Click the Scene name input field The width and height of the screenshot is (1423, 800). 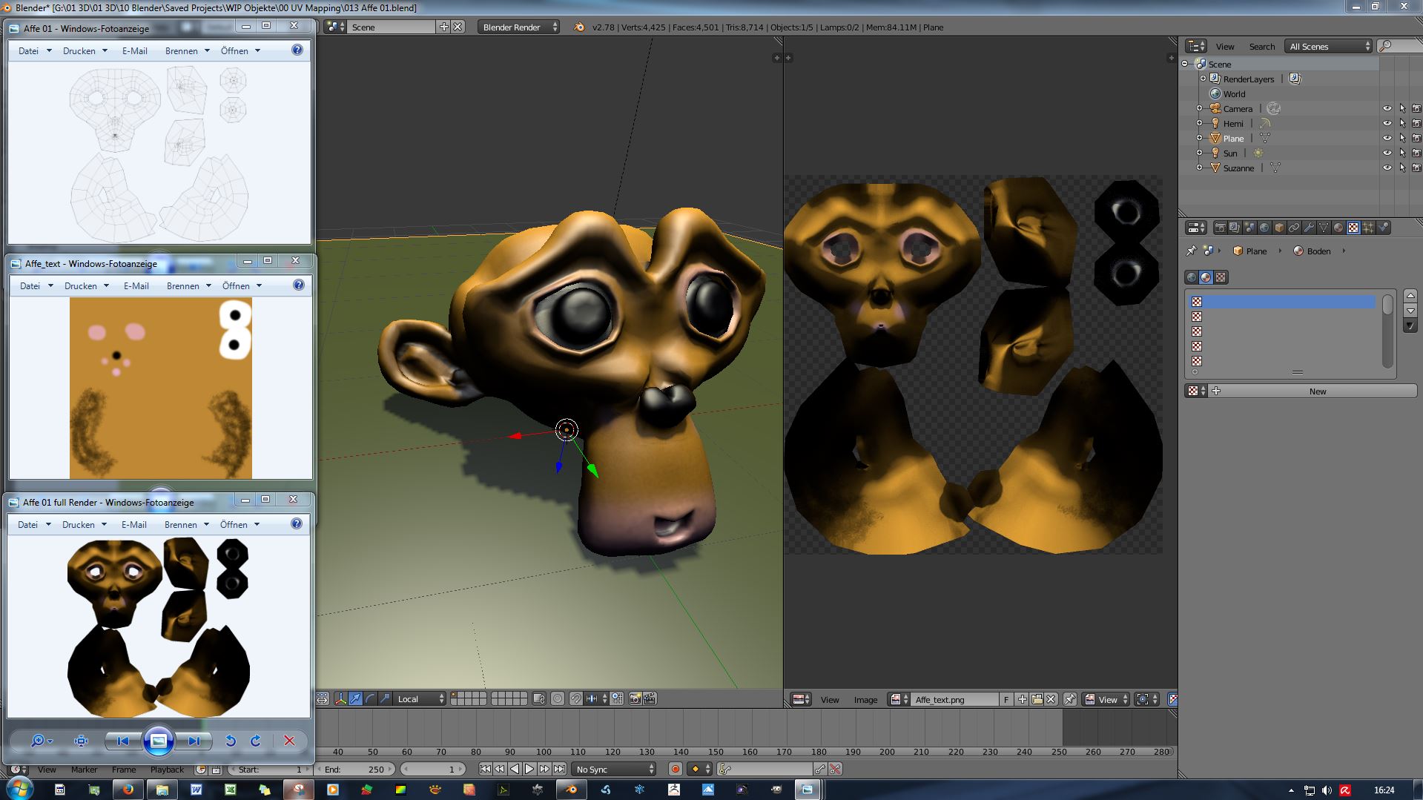[x=392, y=27]
